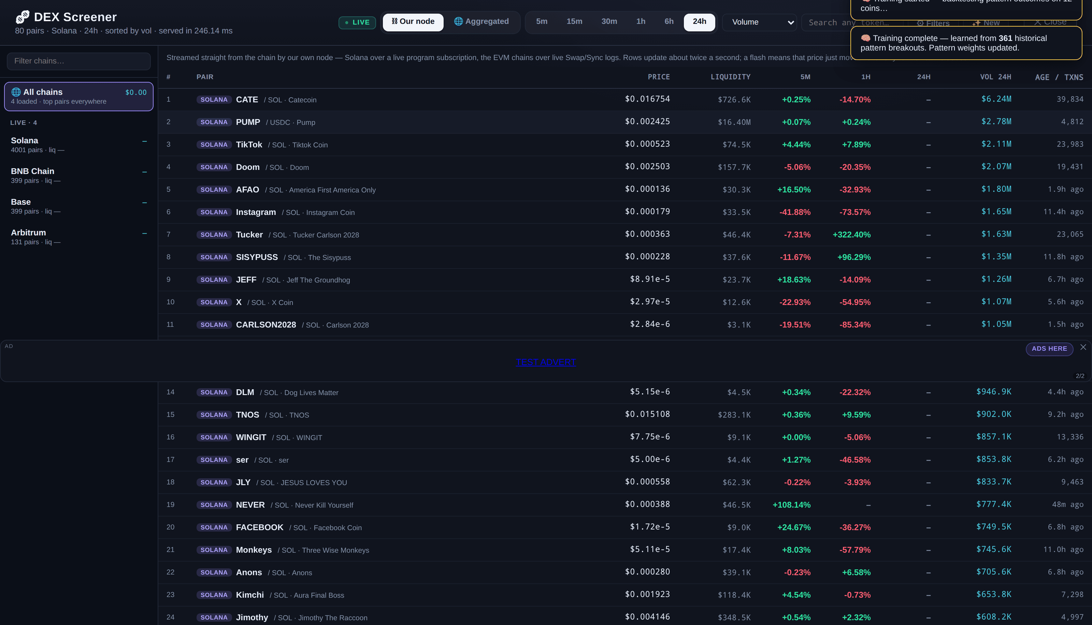Select the Base chain in sidebar
Screen dimensions: 1092x625
click(x=78, y=206)
